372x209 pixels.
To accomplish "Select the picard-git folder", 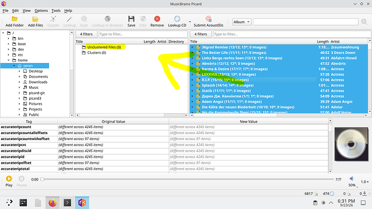I will (x=37, y=93).
